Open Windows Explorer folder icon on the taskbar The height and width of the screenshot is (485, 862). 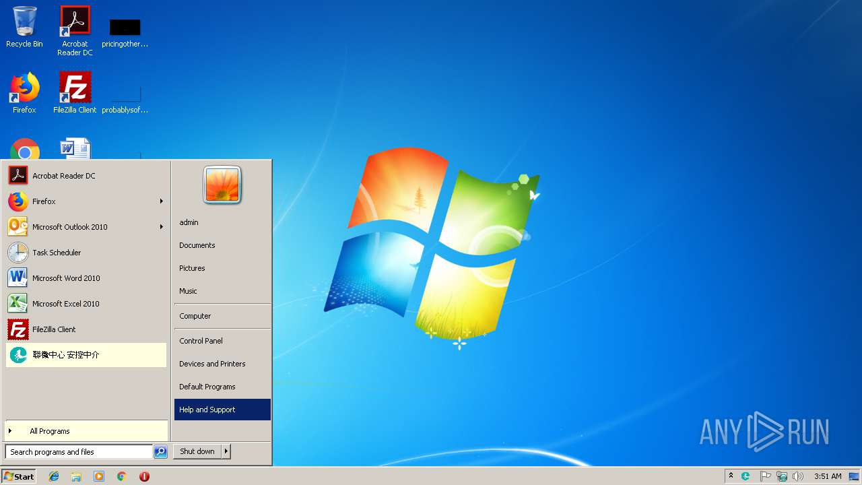[76, 476]
